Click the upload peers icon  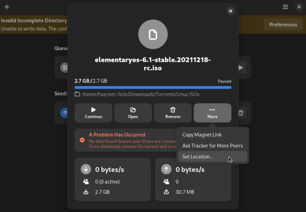[x=166, y=182]
